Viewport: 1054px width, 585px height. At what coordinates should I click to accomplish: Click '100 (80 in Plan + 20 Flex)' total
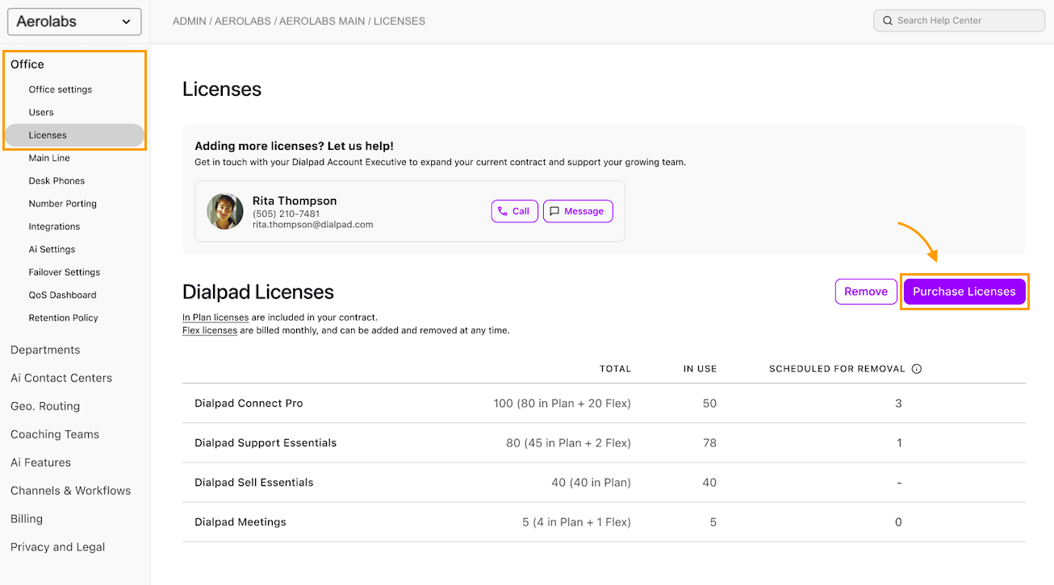563,404
